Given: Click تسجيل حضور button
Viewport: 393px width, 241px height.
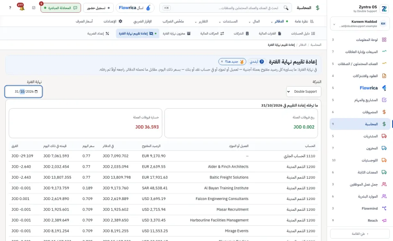Looking at the screenshot, I should tap(98, 8).
